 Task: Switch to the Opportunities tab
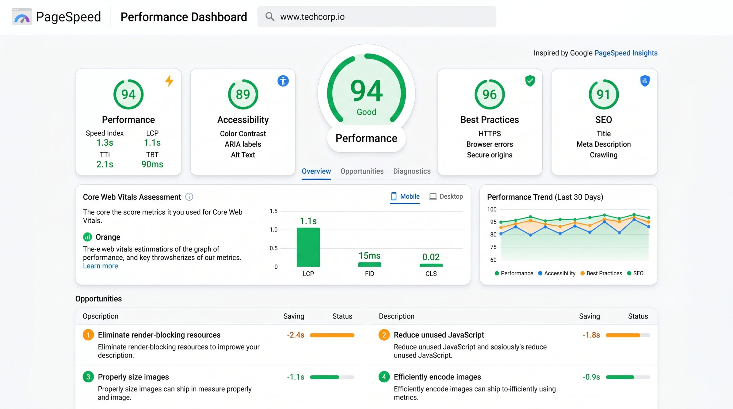pyautogui.click(x=362, y=171)
